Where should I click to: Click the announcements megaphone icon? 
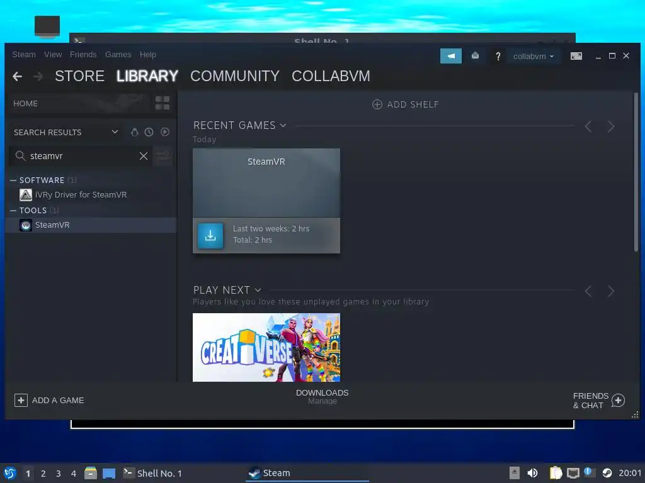click(x=450, y=56)
